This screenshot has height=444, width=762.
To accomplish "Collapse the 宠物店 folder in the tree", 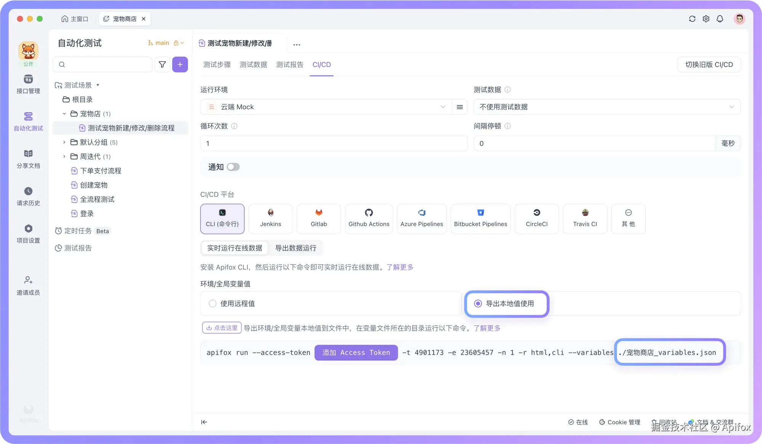I will coord(64,113).
